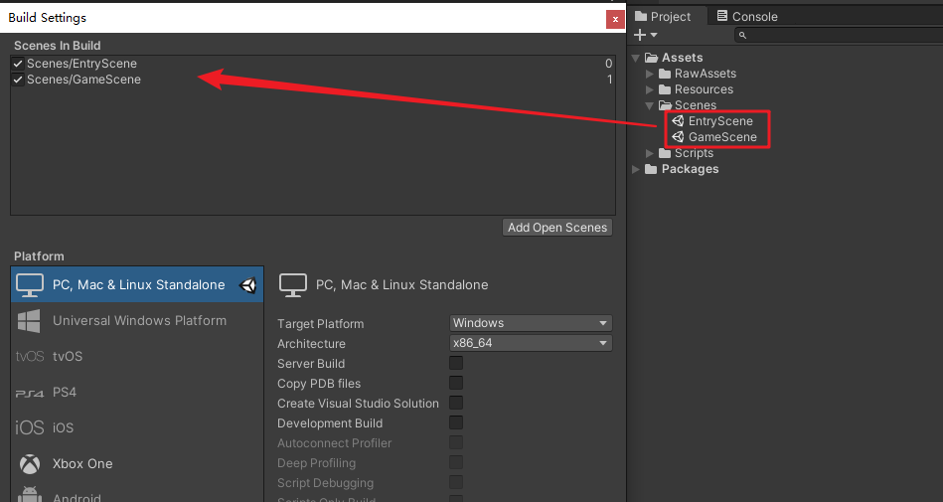Expand the Resources folder arrow
The height and width of the screenshot is (502, 943).
(650, 89)
